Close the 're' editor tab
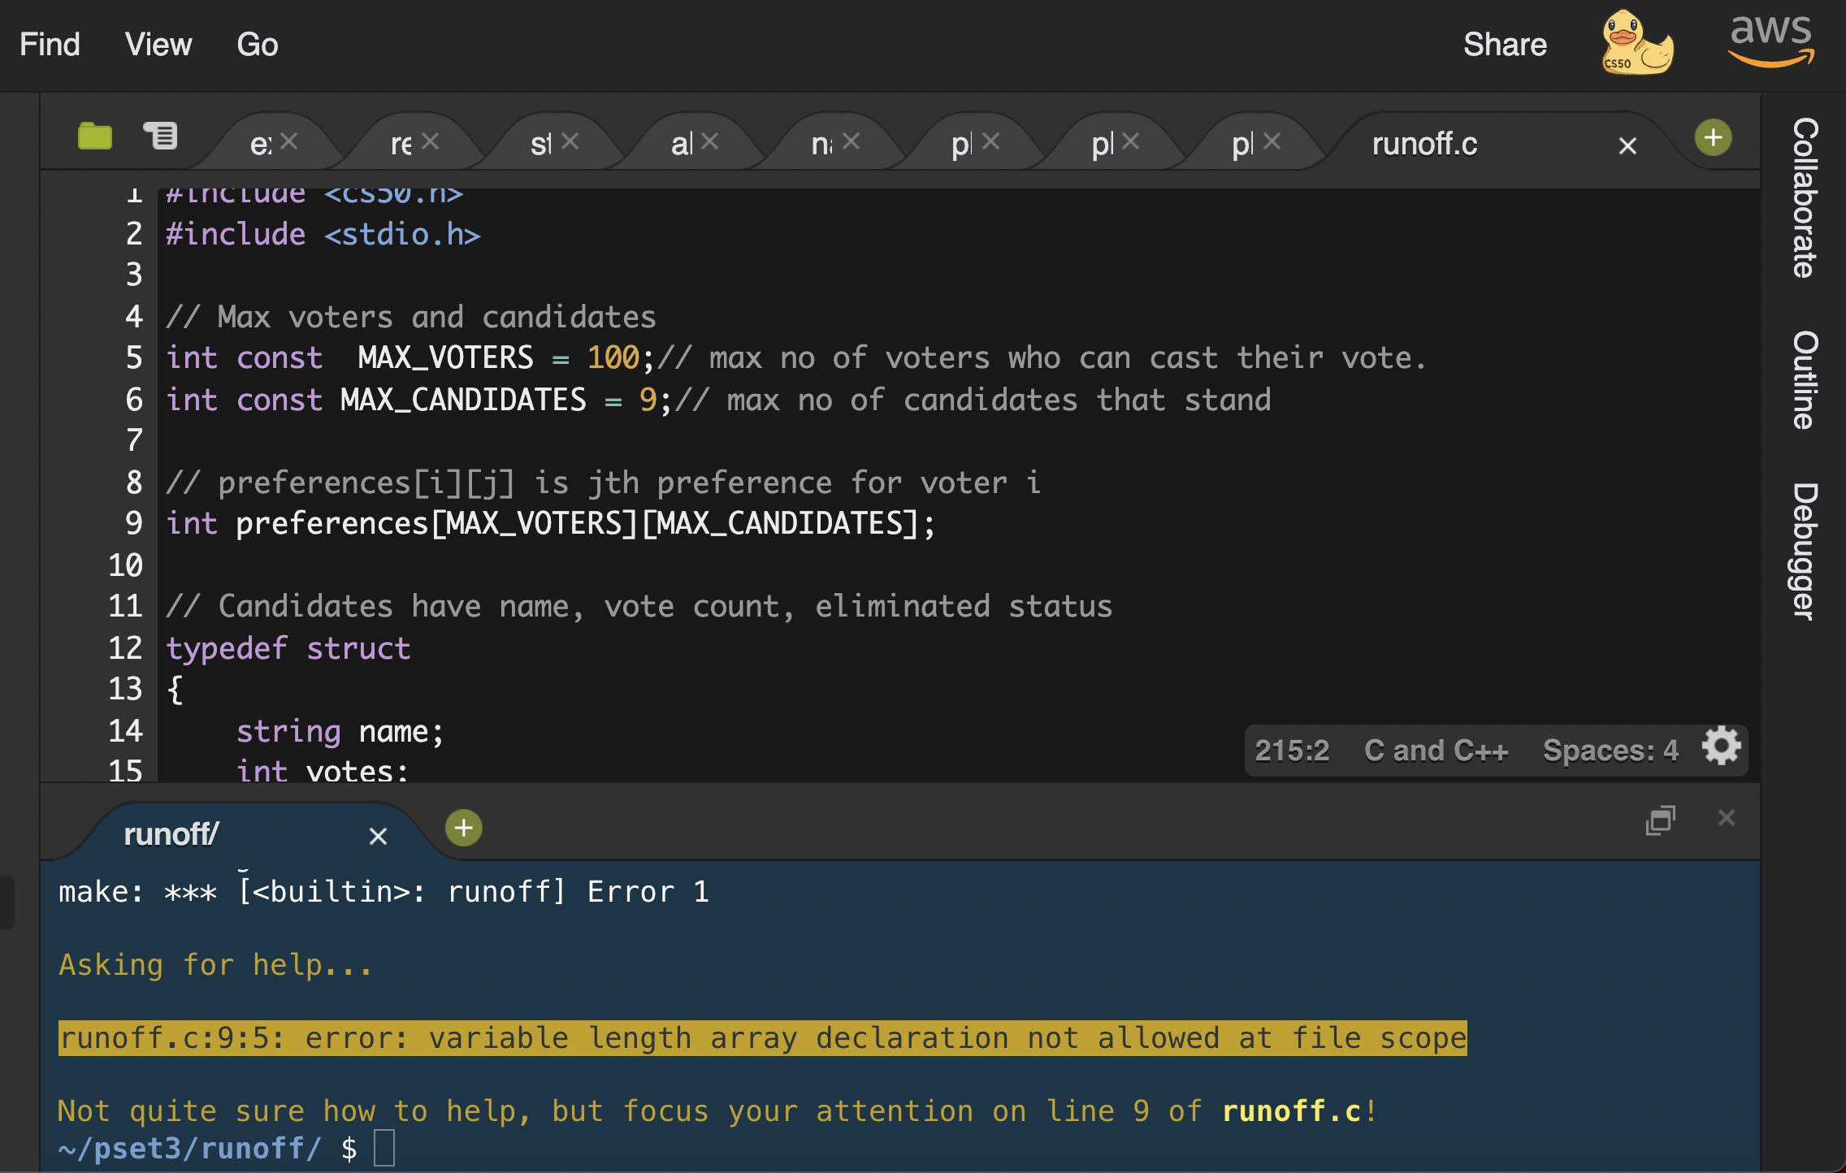 (x=431, y=141)
